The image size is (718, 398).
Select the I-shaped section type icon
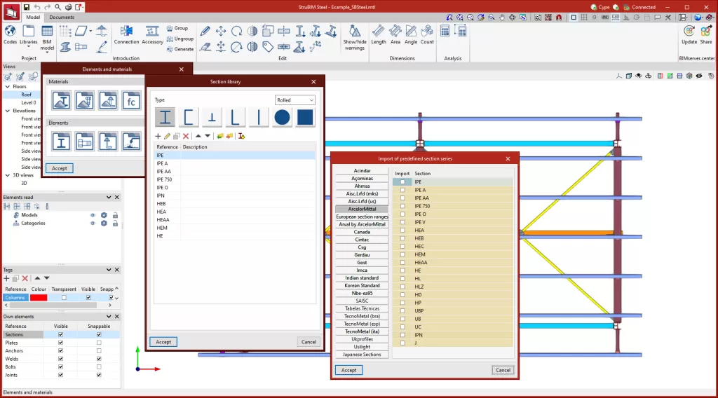point(166,117)
